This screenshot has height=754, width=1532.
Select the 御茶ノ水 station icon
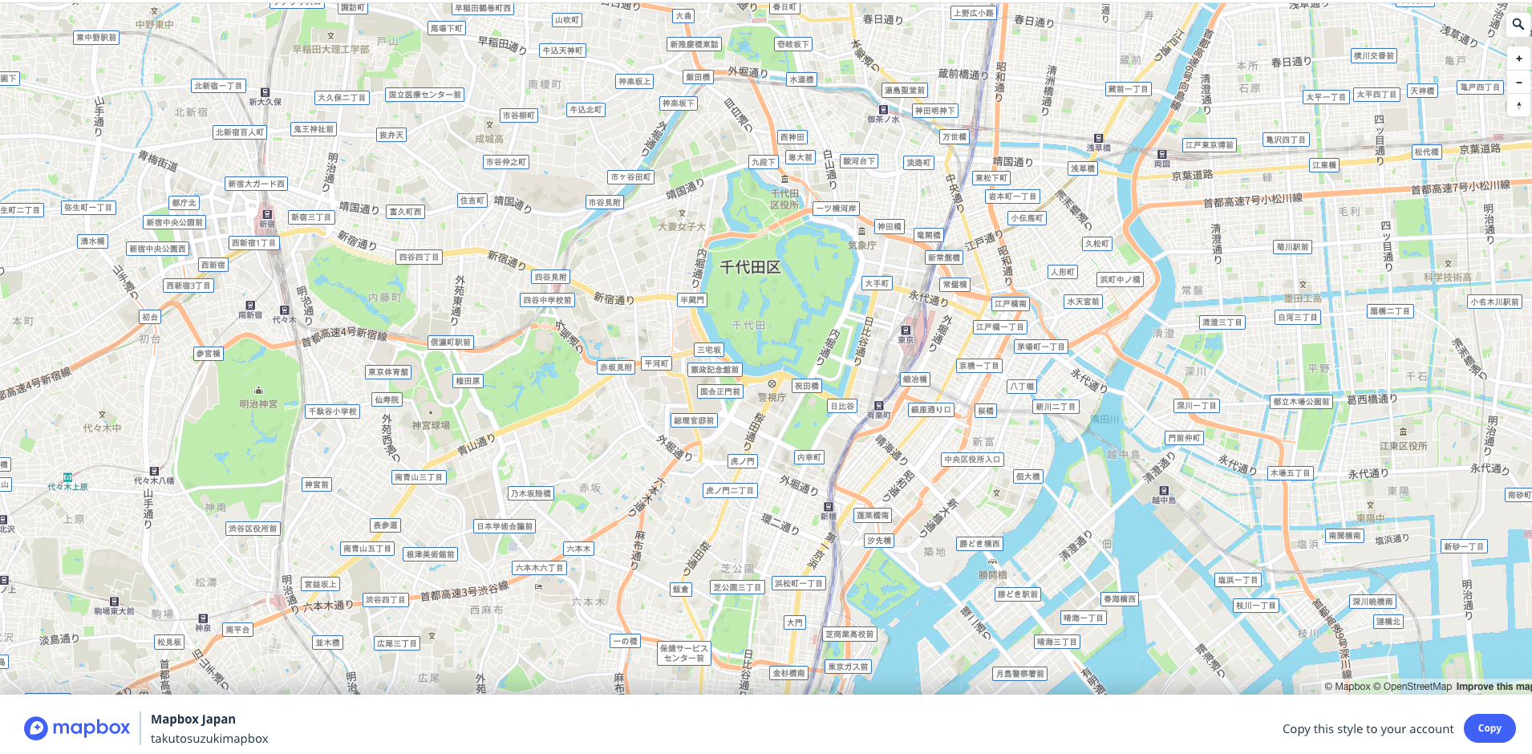(x=883, y=110)
